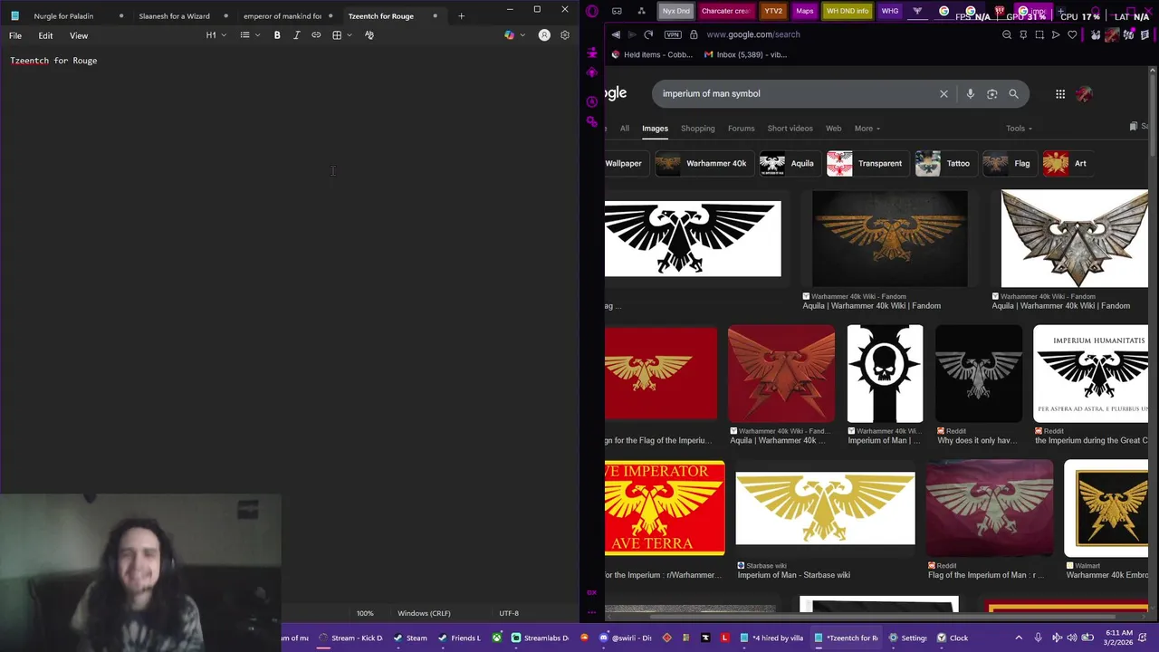Open the Nyx Dnd browser tab group
1159x652 pixels.
(x=675, y=11)
